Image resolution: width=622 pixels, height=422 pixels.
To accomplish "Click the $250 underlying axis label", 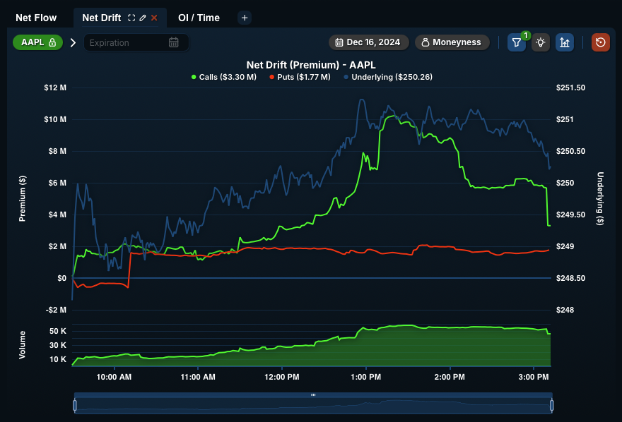I will (565, 183).
